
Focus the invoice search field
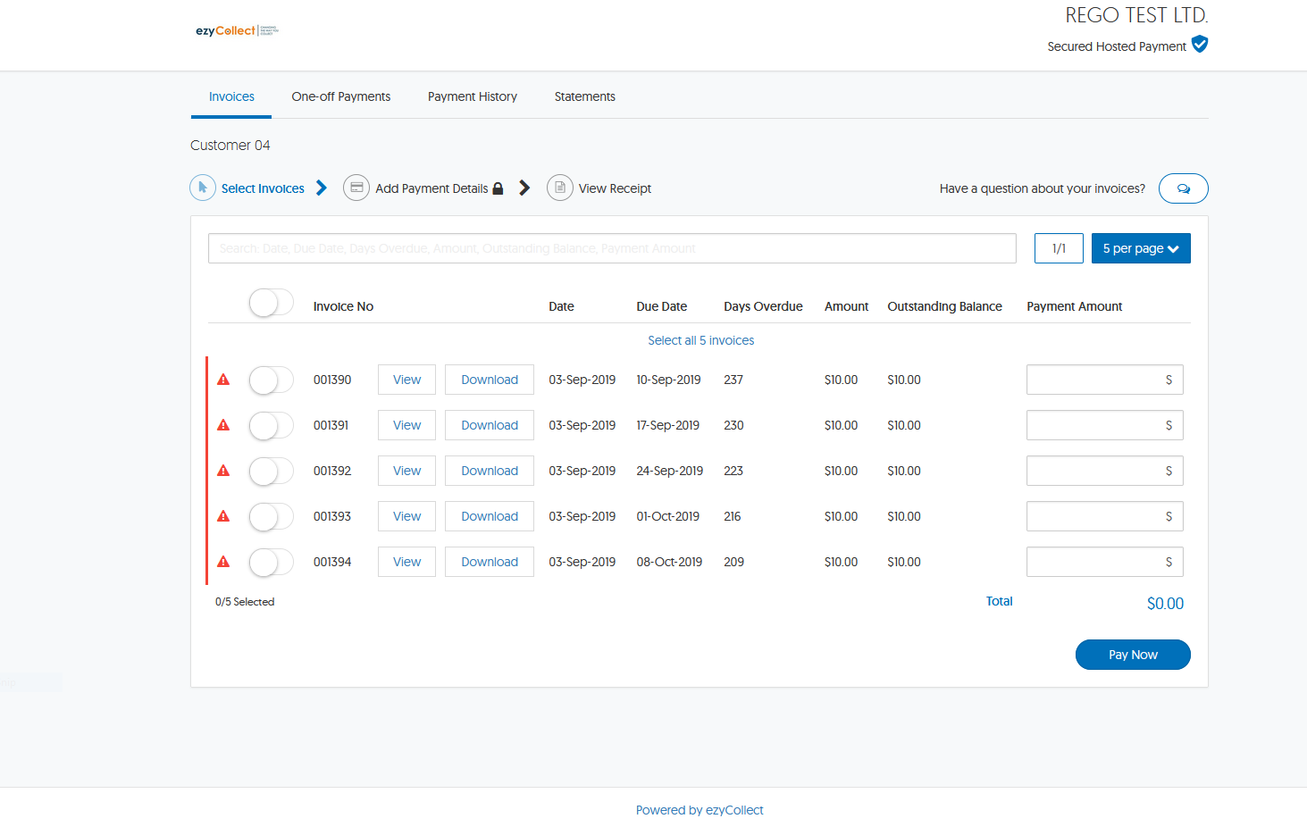tap(612, 248)
